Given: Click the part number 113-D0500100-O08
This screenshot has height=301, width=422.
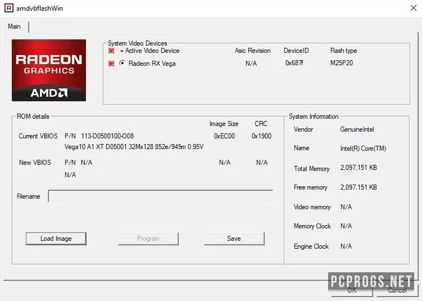Looking at the screenshot, I should [x=107, y=136].
